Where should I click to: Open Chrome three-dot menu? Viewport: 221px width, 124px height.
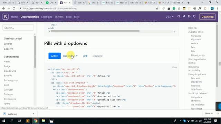point(218,8)
